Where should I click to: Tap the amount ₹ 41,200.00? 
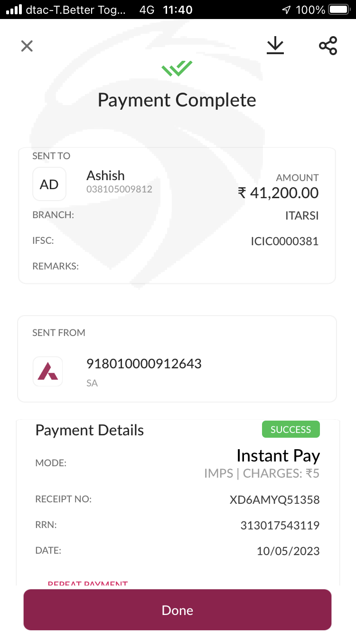278,192
